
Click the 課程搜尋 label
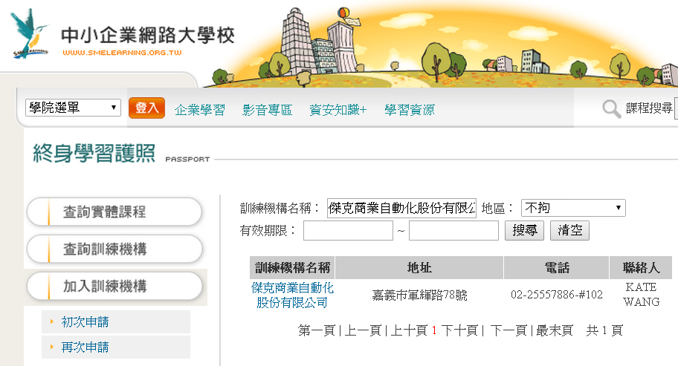click(649, 108)
